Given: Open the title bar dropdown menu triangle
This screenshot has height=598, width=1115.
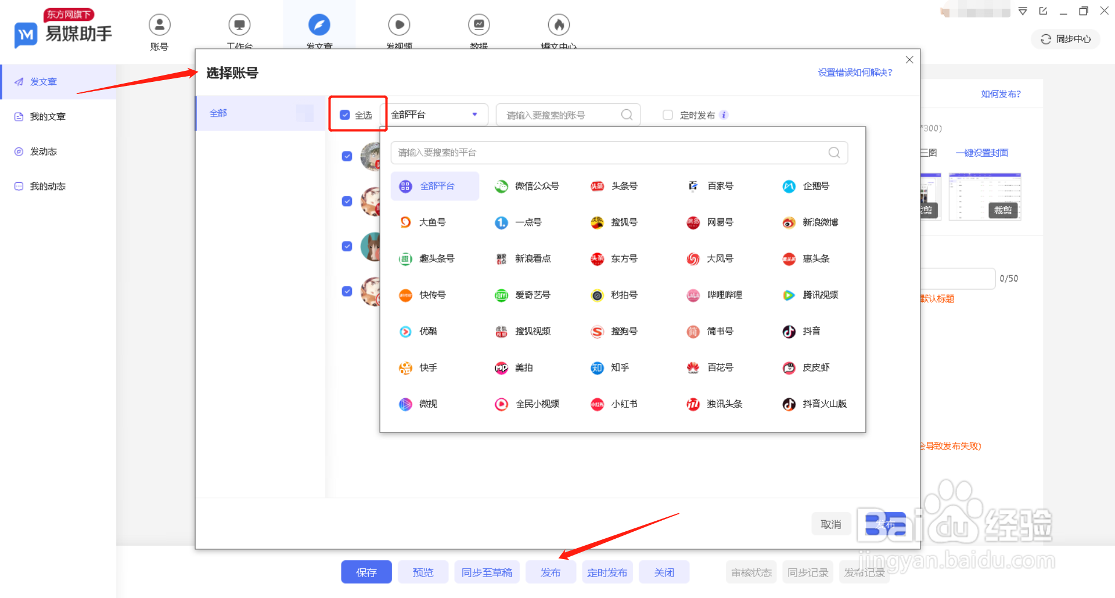Looking at the screenshot, I should [x=1023, y=11].
